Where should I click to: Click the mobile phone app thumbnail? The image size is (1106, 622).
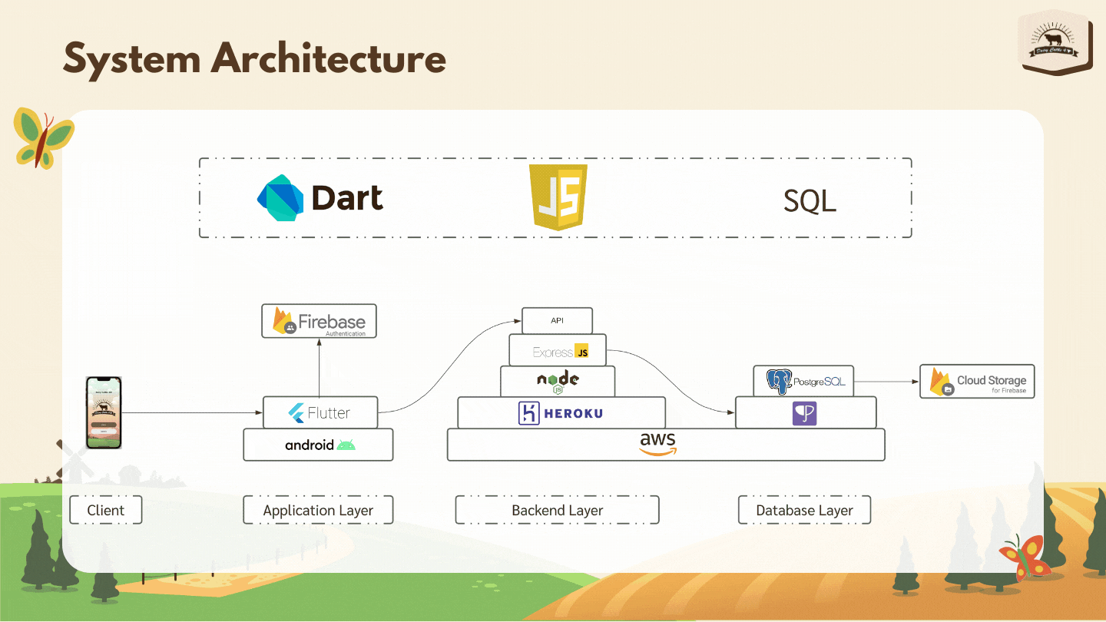pos(104,413)
